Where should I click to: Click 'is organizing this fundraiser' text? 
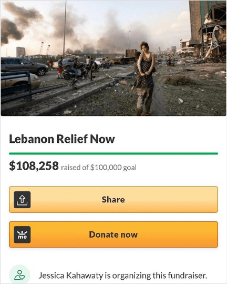(156, 276)
